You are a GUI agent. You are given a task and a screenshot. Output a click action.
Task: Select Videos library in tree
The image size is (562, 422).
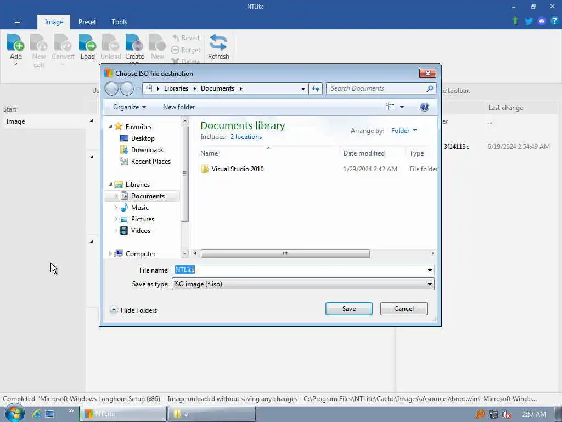click(140, 230)
